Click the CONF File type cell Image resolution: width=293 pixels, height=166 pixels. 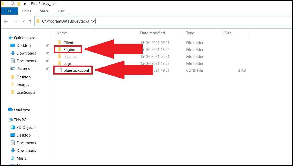(194, 70)
